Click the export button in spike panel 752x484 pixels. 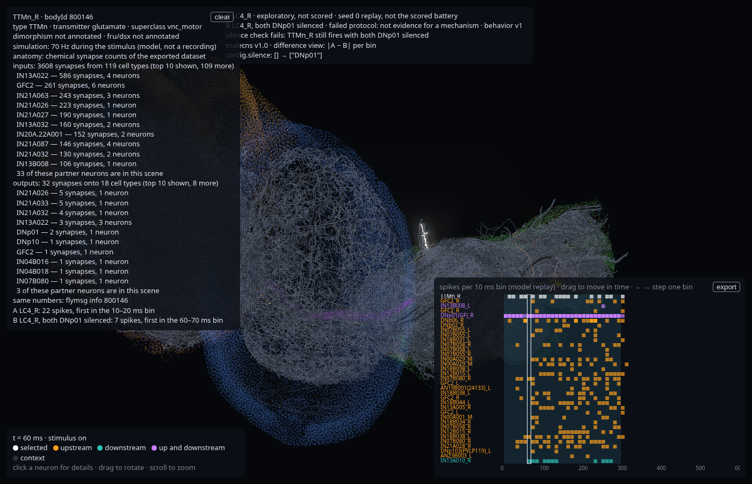726,287
